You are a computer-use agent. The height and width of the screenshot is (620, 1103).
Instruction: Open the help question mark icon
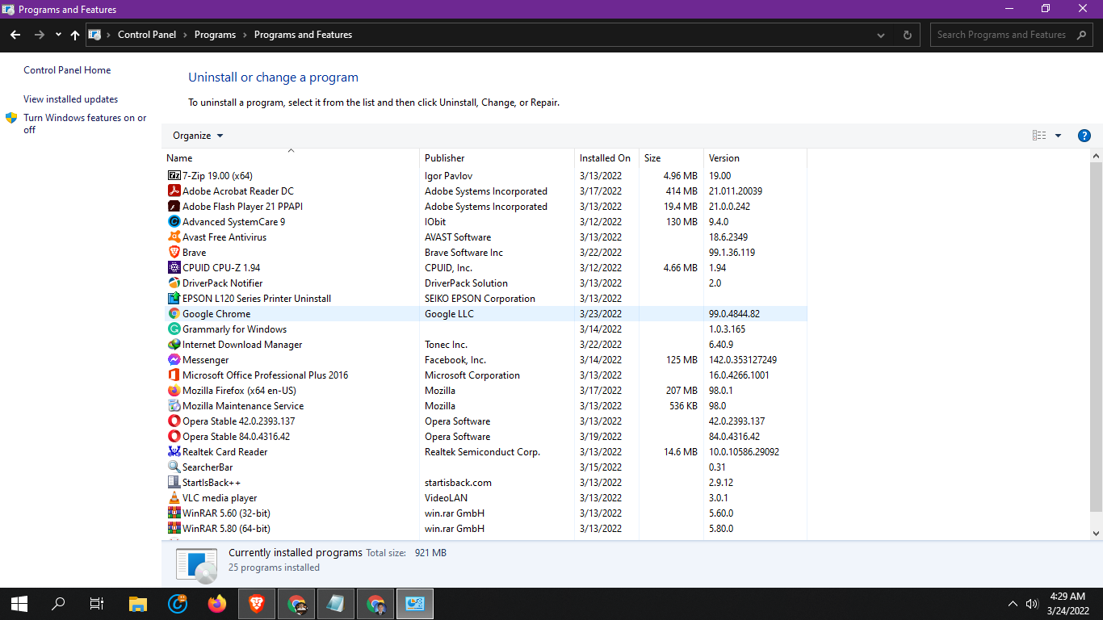(x=1084, y=136)
